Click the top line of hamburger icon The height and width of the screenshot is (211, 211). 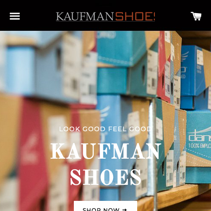coord(15,14)
